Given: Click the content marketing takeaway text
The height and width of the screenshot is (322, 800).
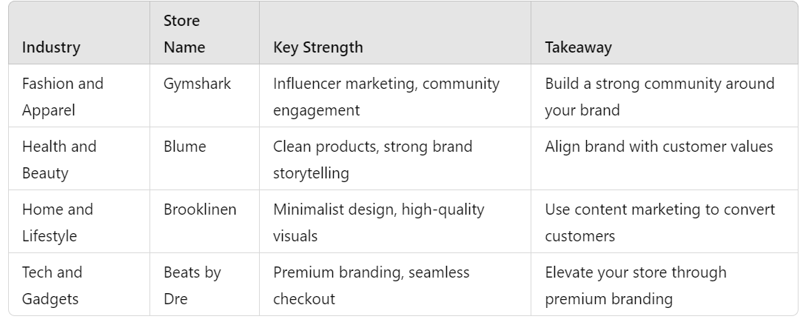Looking at the screenshot, I should pos(660,223).
